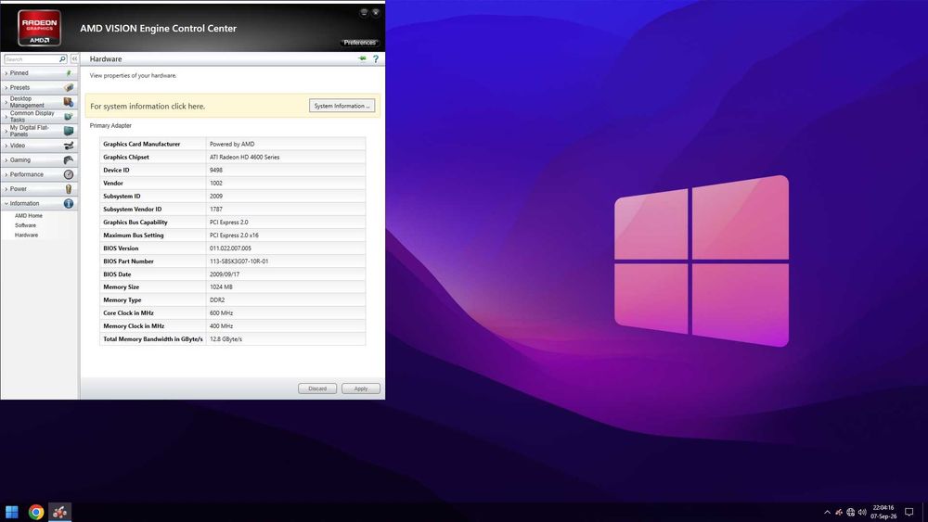Pin this page using green header pin
This screenshot has width=928, height=522.
click(x=362, y=58)
